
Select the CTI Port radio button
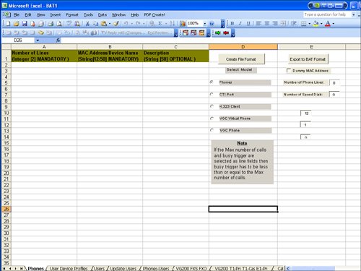tap(212, 94)
